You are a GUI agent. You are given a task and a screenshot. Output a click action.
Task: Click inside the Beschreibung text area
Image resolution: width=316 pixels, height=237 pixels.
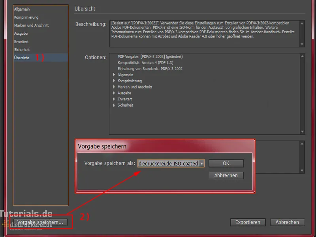click(x=205, y=34)
